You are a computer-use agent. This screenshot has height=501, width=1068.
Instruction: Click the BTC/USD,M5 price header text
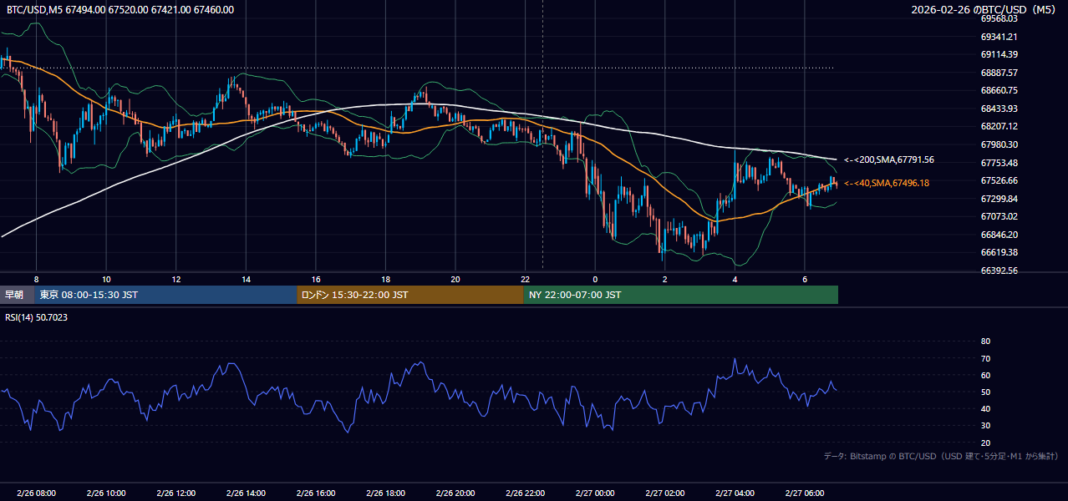120,10
